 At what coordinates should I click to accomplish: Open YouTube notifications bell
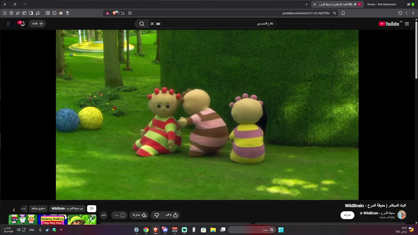(x=22, y=23)
